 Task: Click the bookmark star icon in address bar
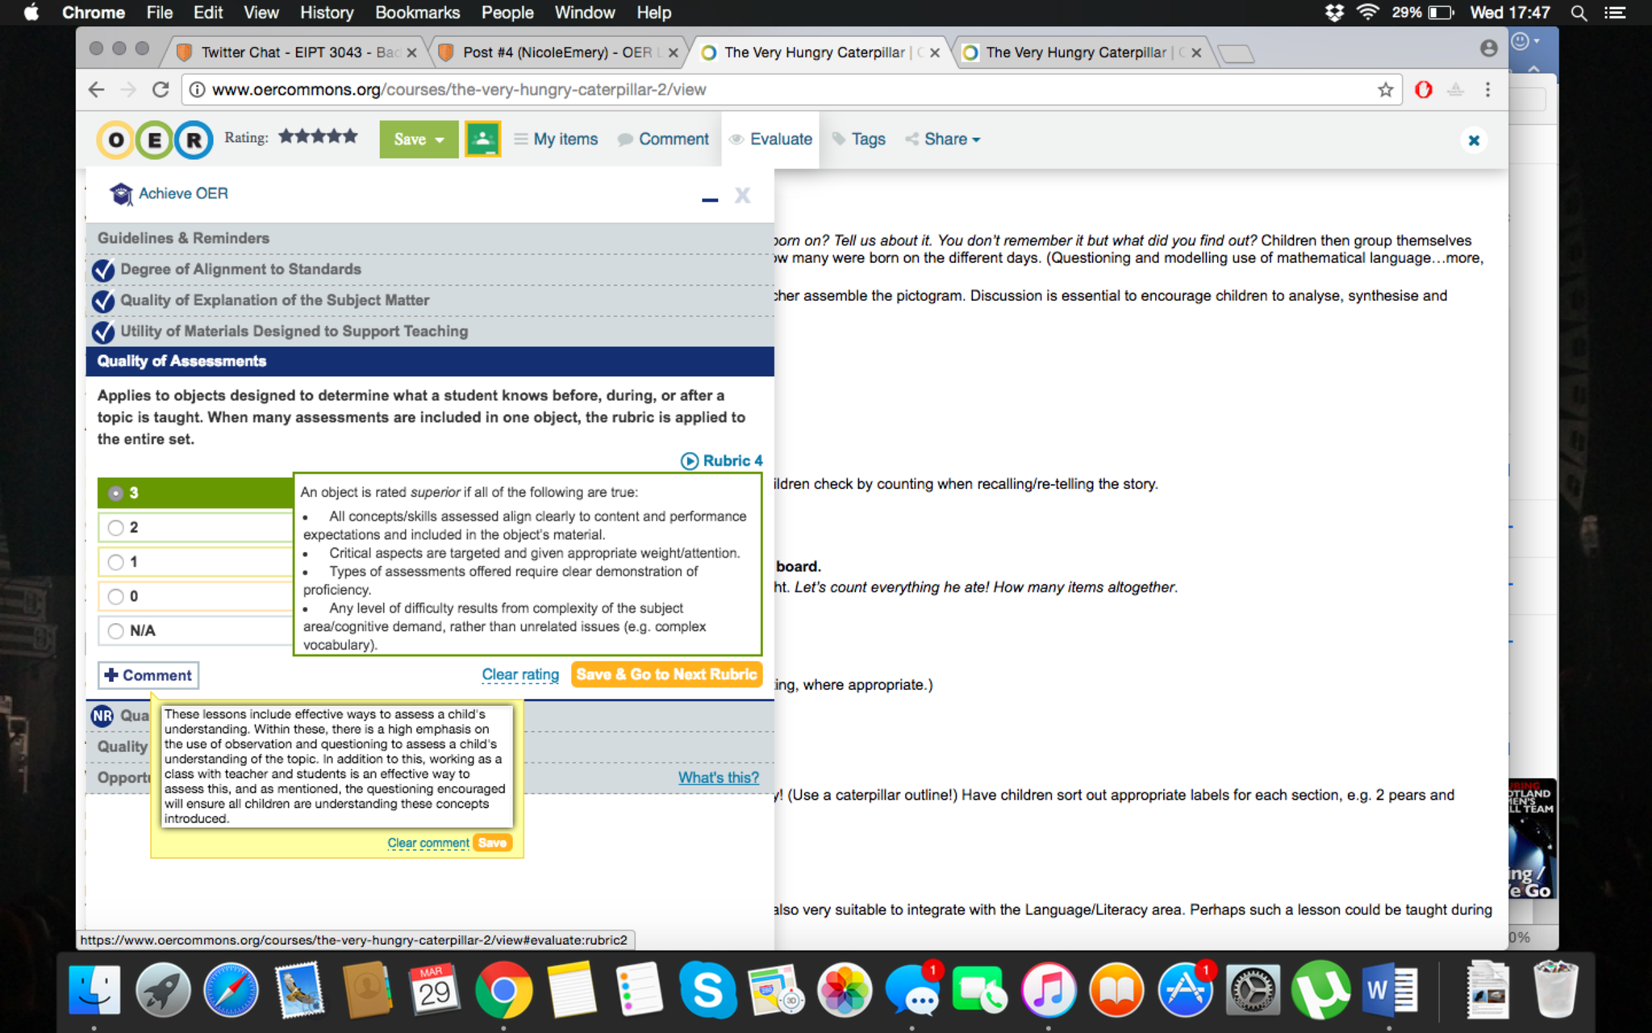point(1385,90)
